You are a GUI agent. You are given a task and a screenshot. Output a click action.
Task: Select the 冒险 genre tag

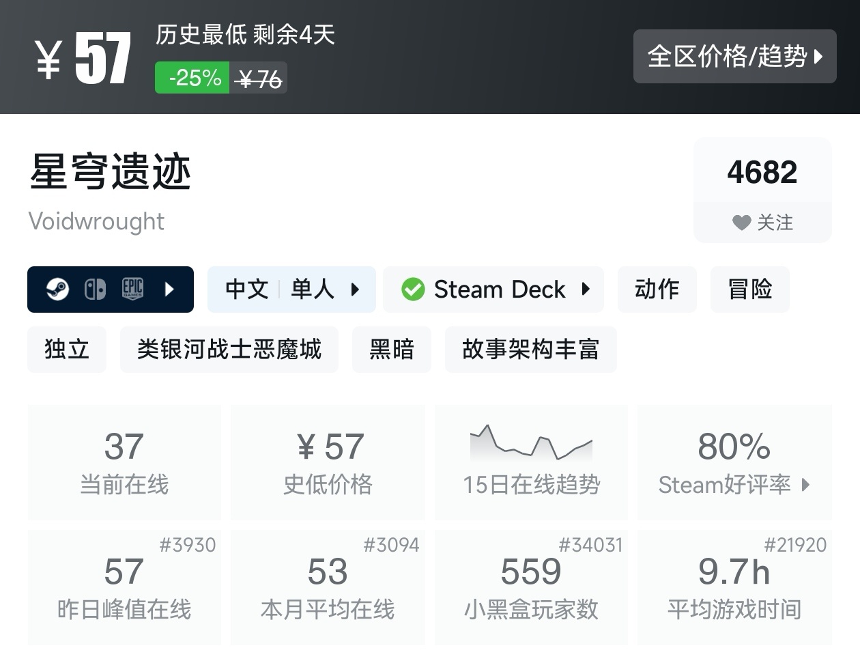[749, 289]
